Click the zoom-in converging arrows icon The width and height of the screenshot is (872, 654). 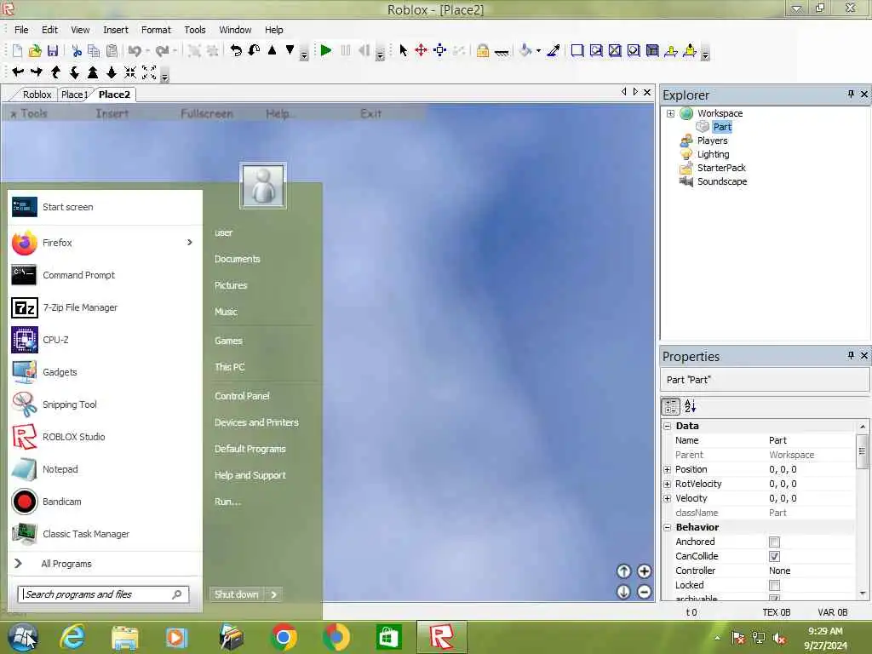(130, 72)
